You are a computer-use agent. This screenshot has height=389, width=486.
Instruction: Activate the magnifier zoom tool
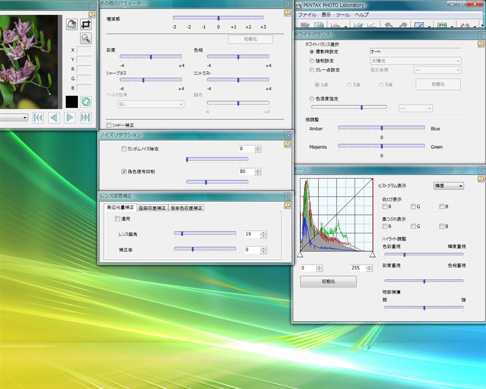(x=86, y=38)
